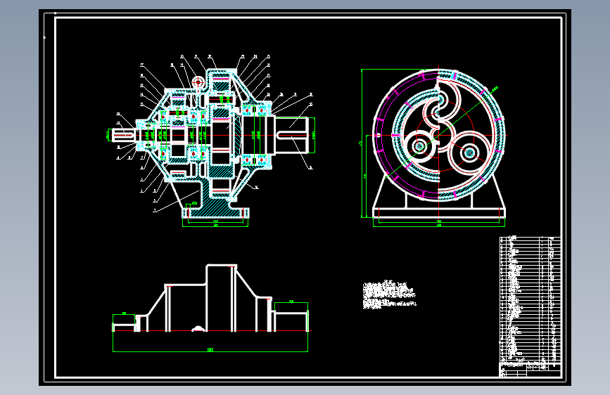The width and height of the screenshot is (610, 395).
Task: Select the overall length dimension under the housing outline
Action: coord(210,349)
